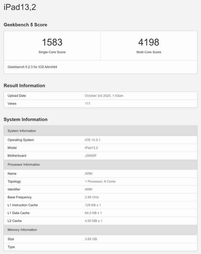
Task: Click the ARM value in Name row
Action: click(x=88, y=174)
